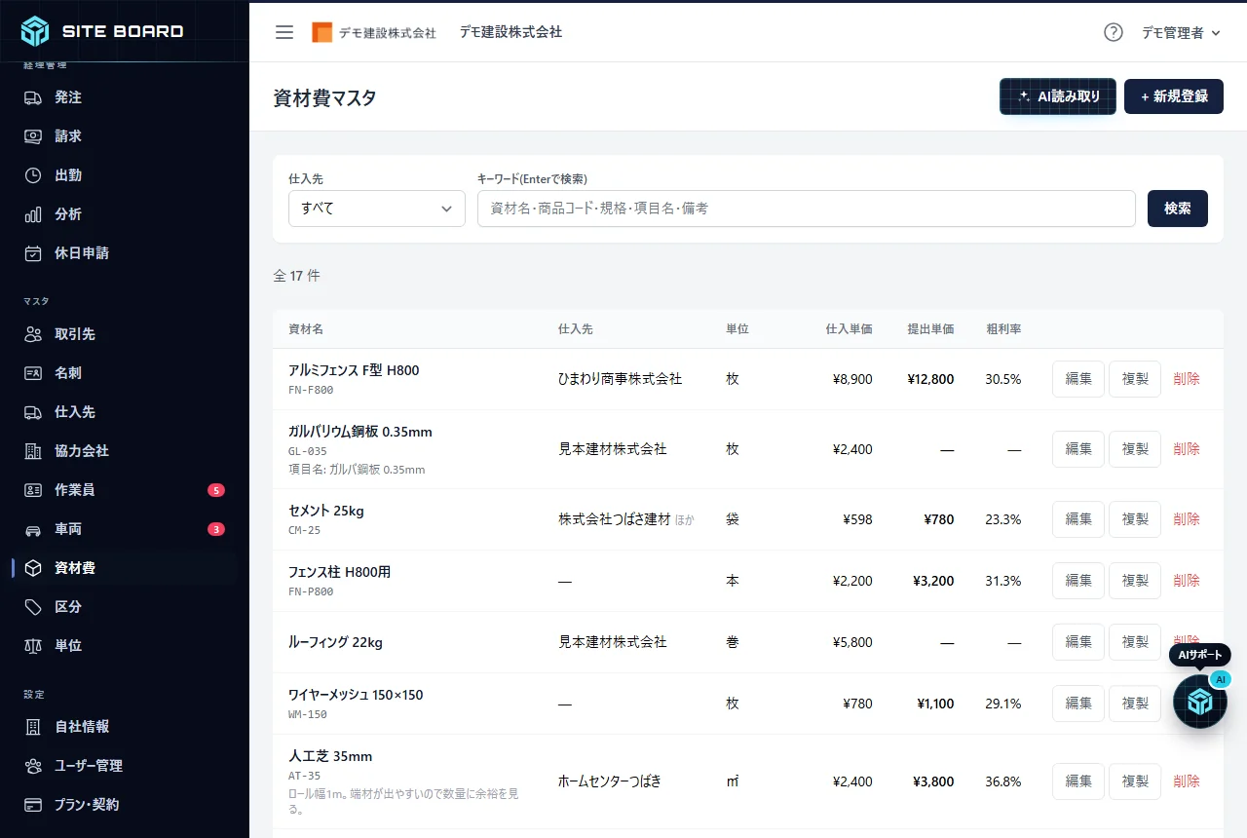Open the 自社情報 building icon
Image resolution: width=1247 pixels, height=838 pixels.
(33, 727)
